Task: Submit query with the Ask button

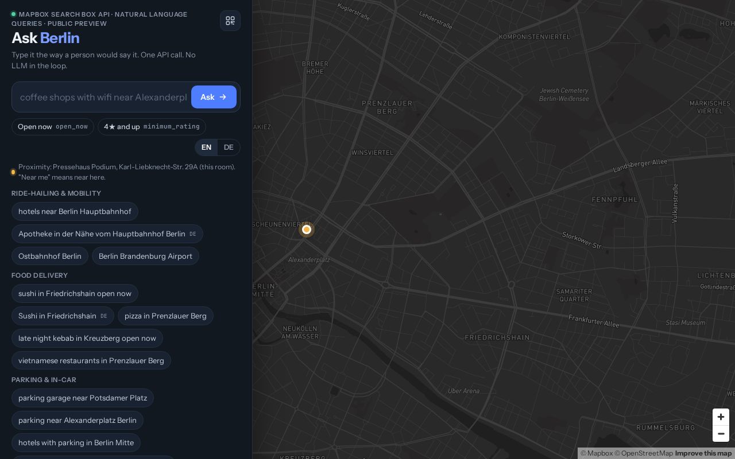Action: click(x=214, y=97)
